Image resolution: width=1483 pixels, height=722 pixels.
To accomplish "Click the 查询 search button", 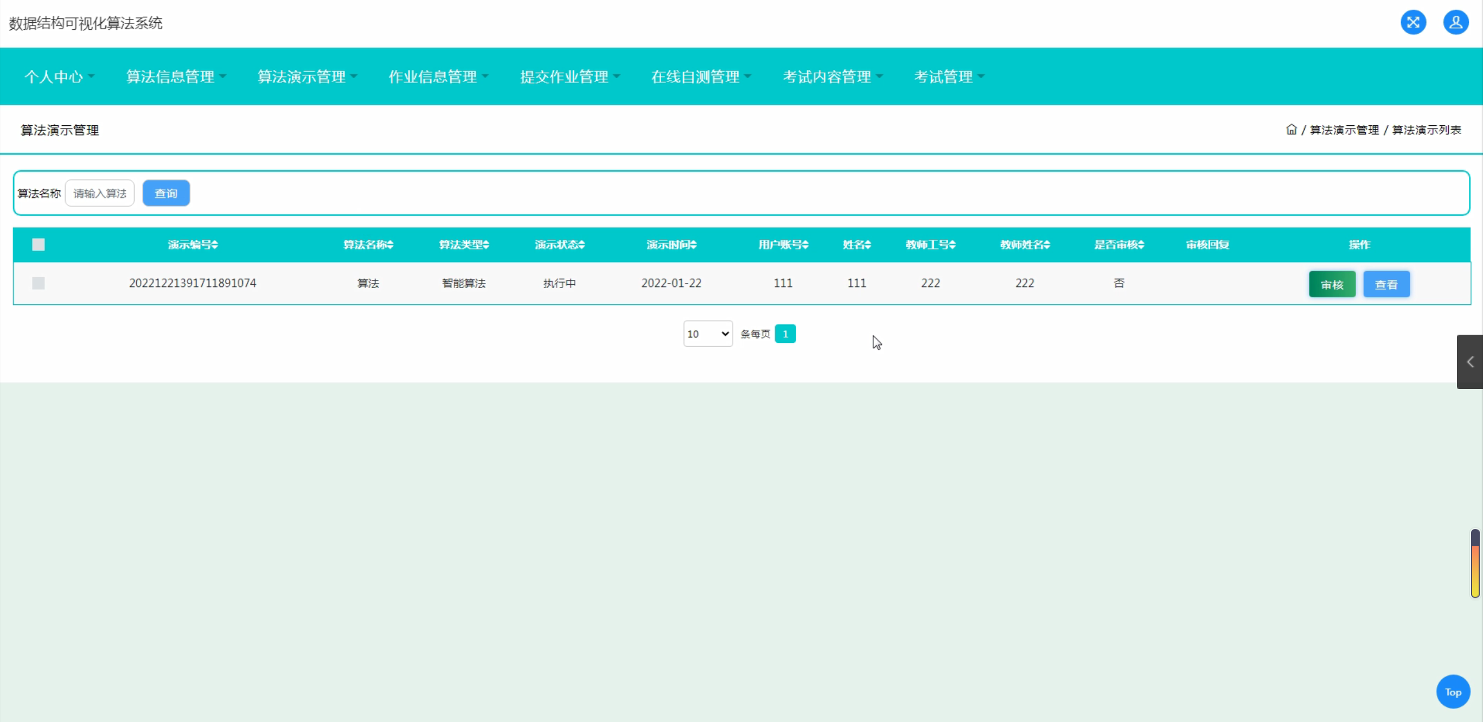I will (x=166, y=194).
